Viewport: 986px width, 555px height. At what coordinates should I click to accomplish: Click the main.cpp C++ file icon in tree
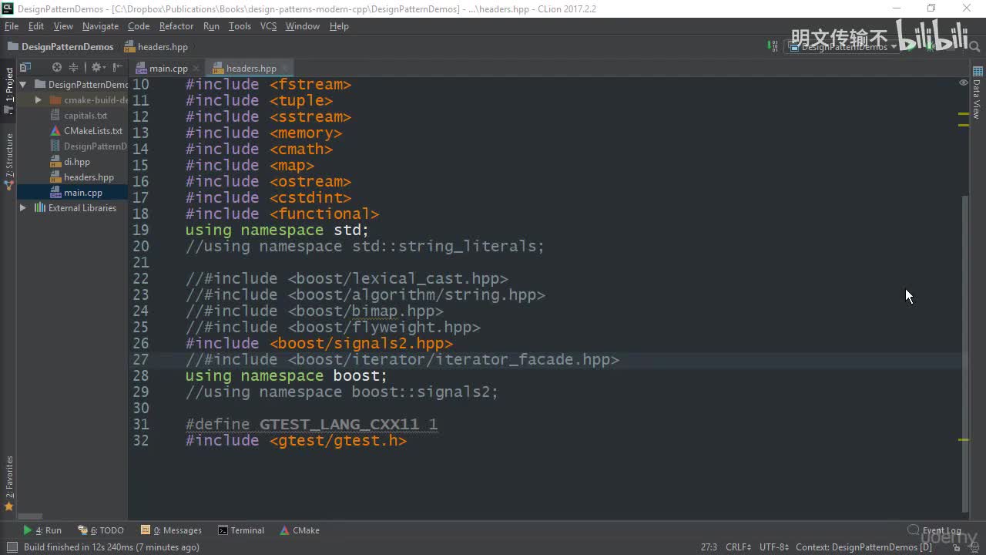pyautogui.click(x=56, y=193)
